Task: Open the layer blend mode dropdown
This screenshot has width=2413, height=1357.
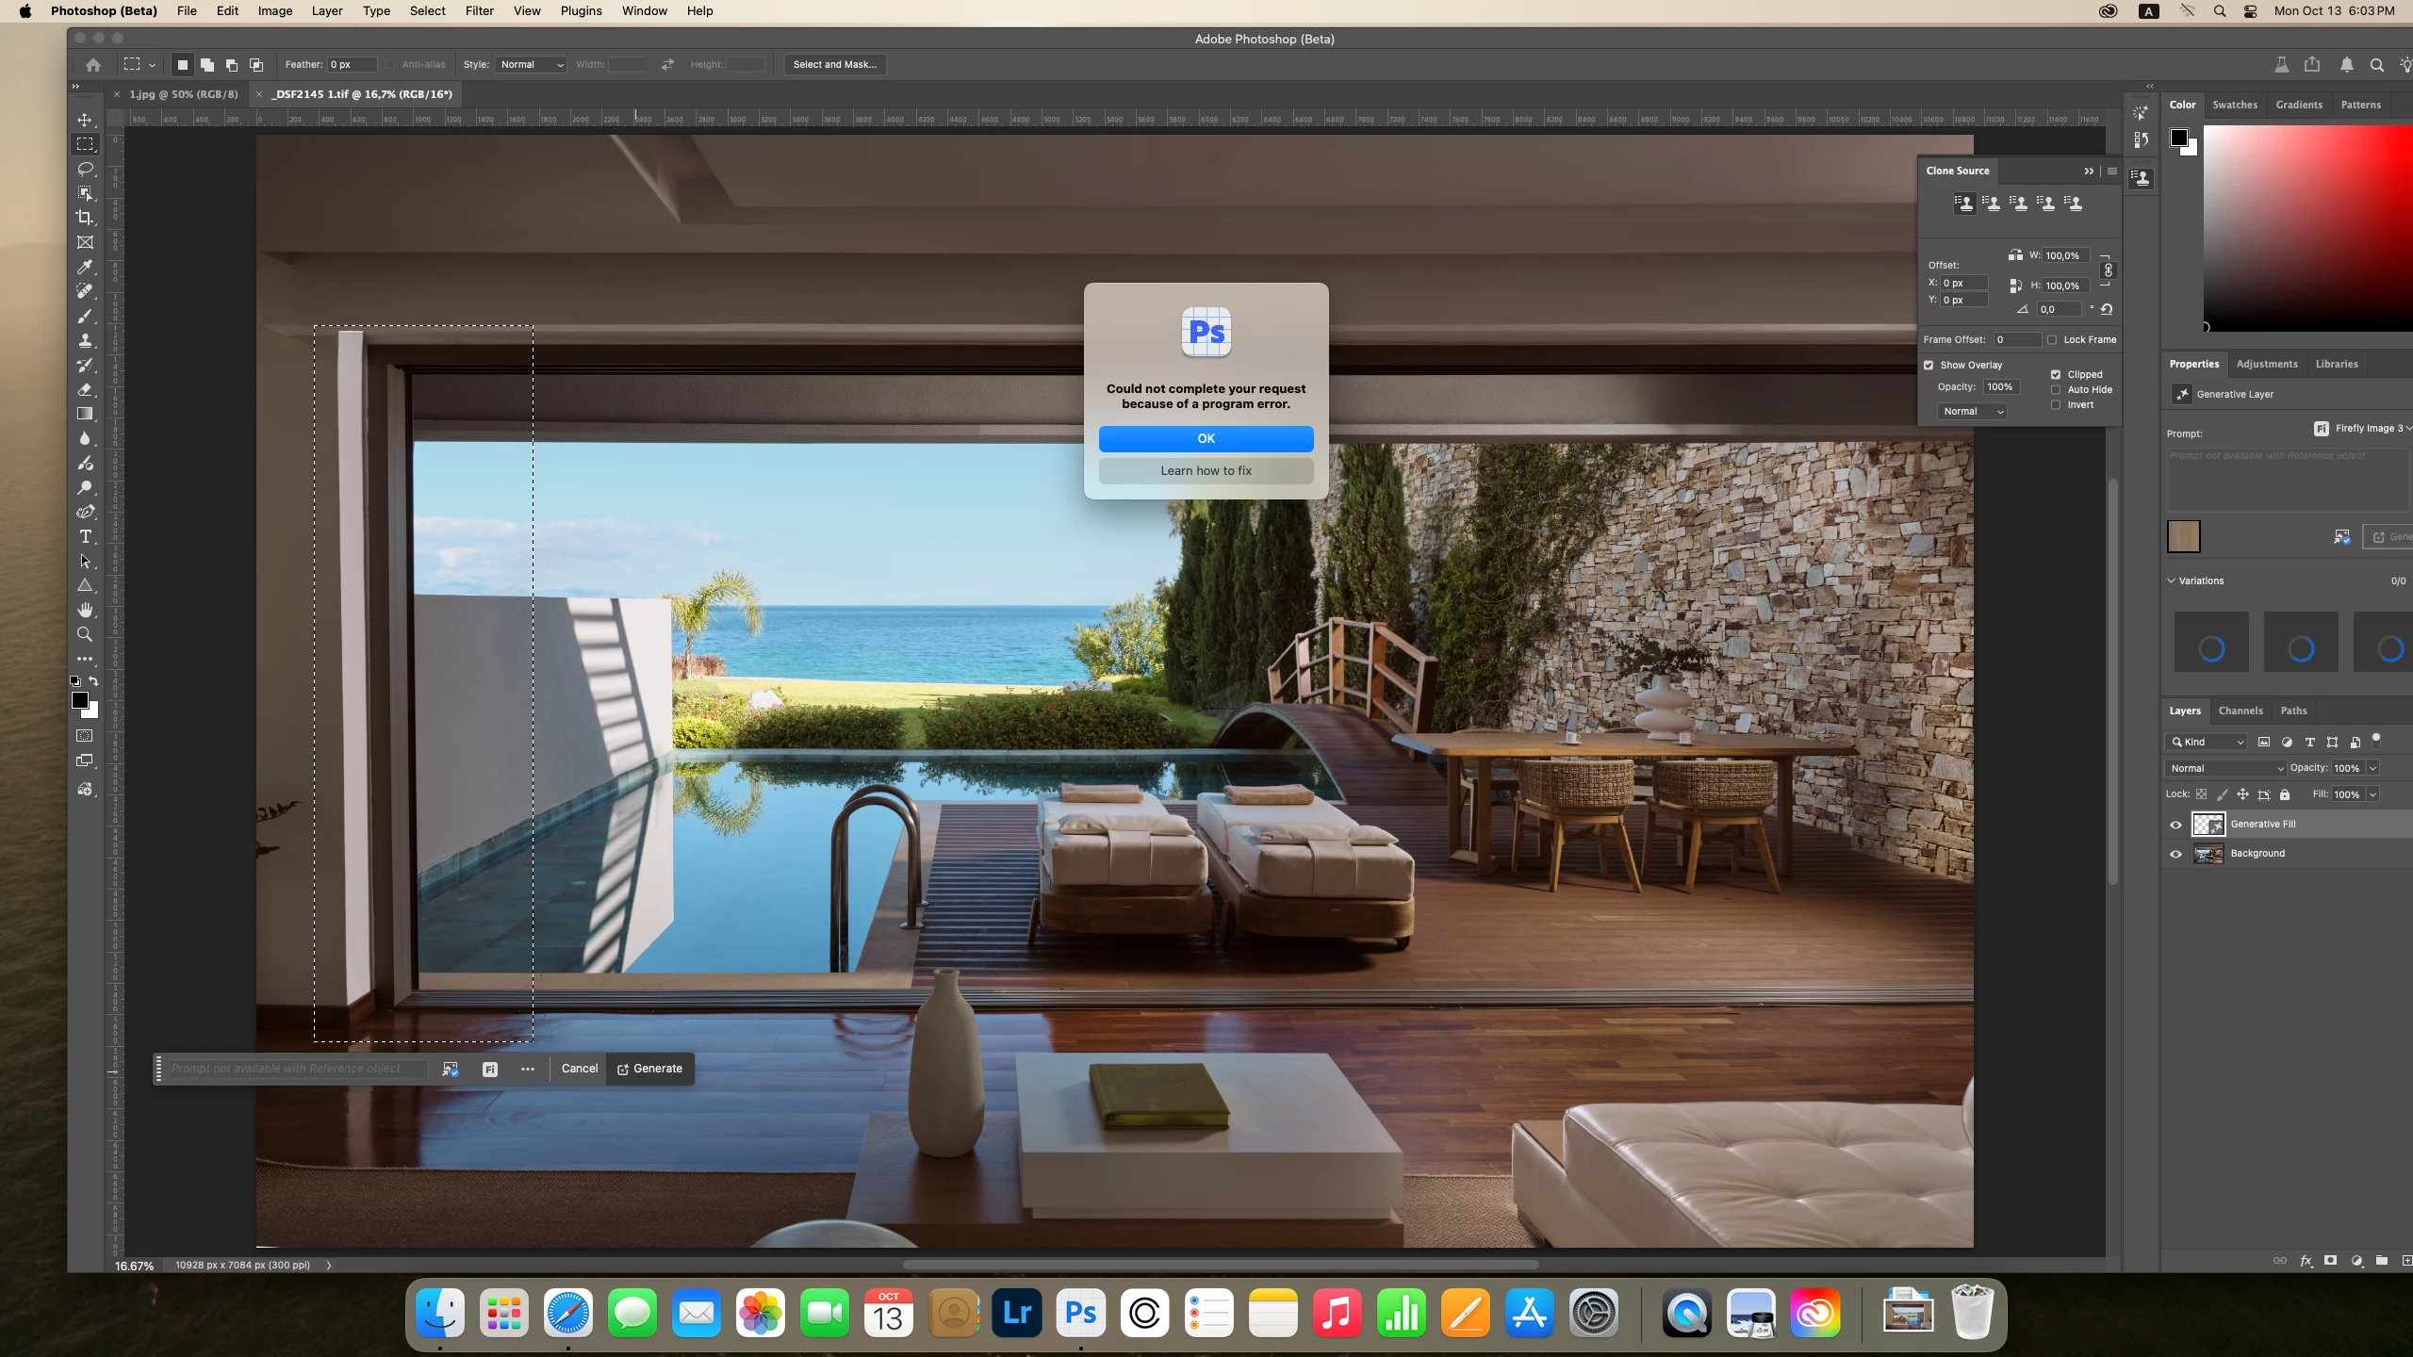Action: (x=2224, y=768)
